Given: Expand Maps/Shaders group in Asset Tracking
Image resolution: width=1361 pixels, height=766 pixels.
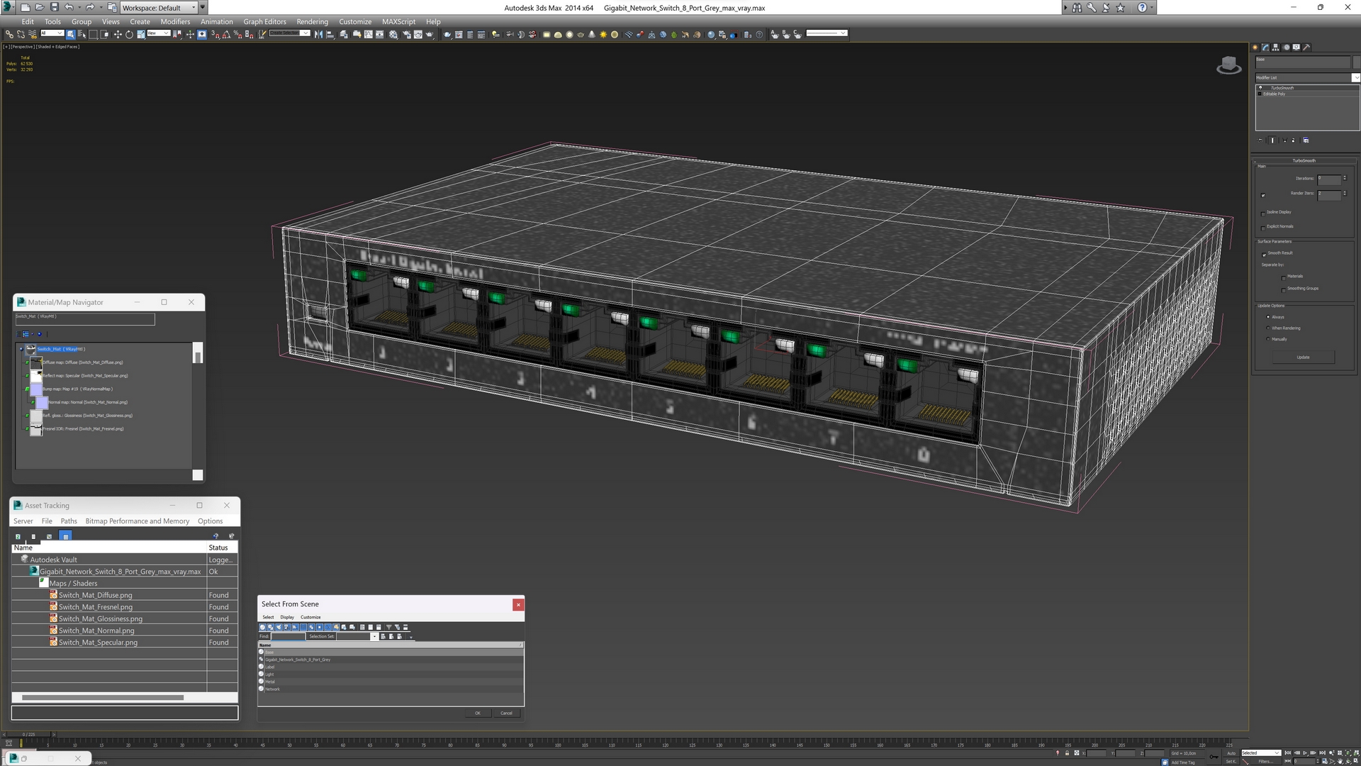Looking at the screenshot, I should [42, 583].
